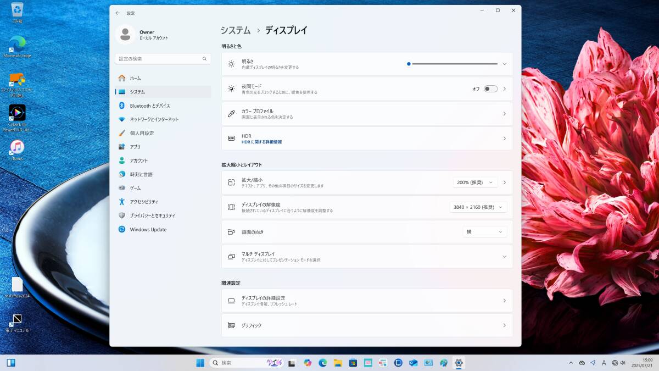
Task: Open the 拡大/縮小 details chevron
Action: click(504, 182)
